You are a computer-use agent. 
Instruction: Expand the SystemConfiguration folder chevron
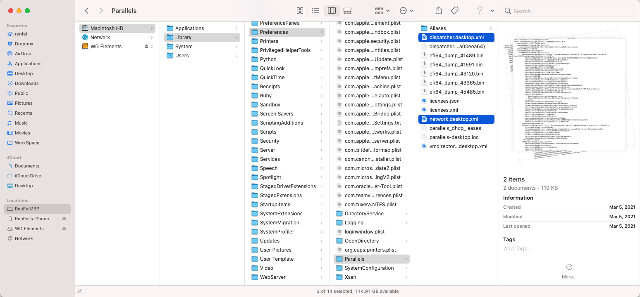(406, 268)
